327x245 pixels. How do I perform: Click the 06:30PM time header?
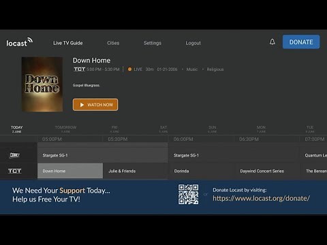point(249,139)
